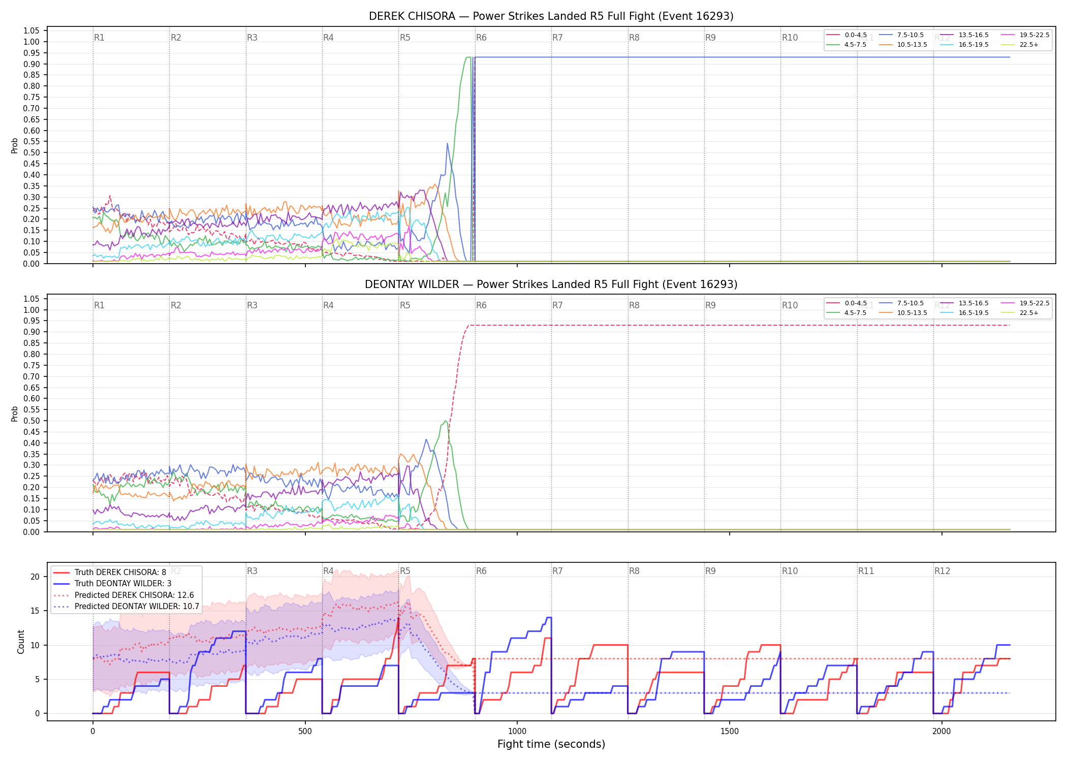Click the R6 round marker in top chart
Viewport: 1067px width, 762px height.
[481, 38]
